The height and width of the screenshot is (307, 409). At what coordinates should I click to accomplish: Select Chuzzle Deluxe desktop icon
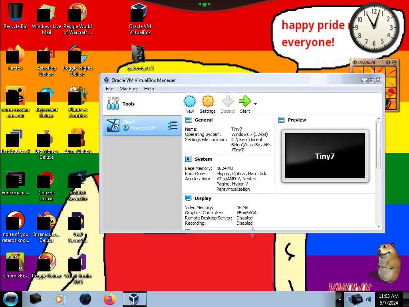point(46,185)
